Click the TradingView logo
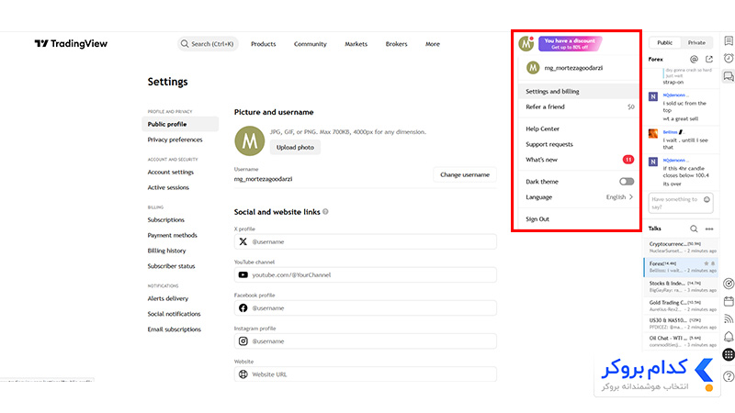The height and width of the screenshot is (413, 735). [x=71, y=43]
